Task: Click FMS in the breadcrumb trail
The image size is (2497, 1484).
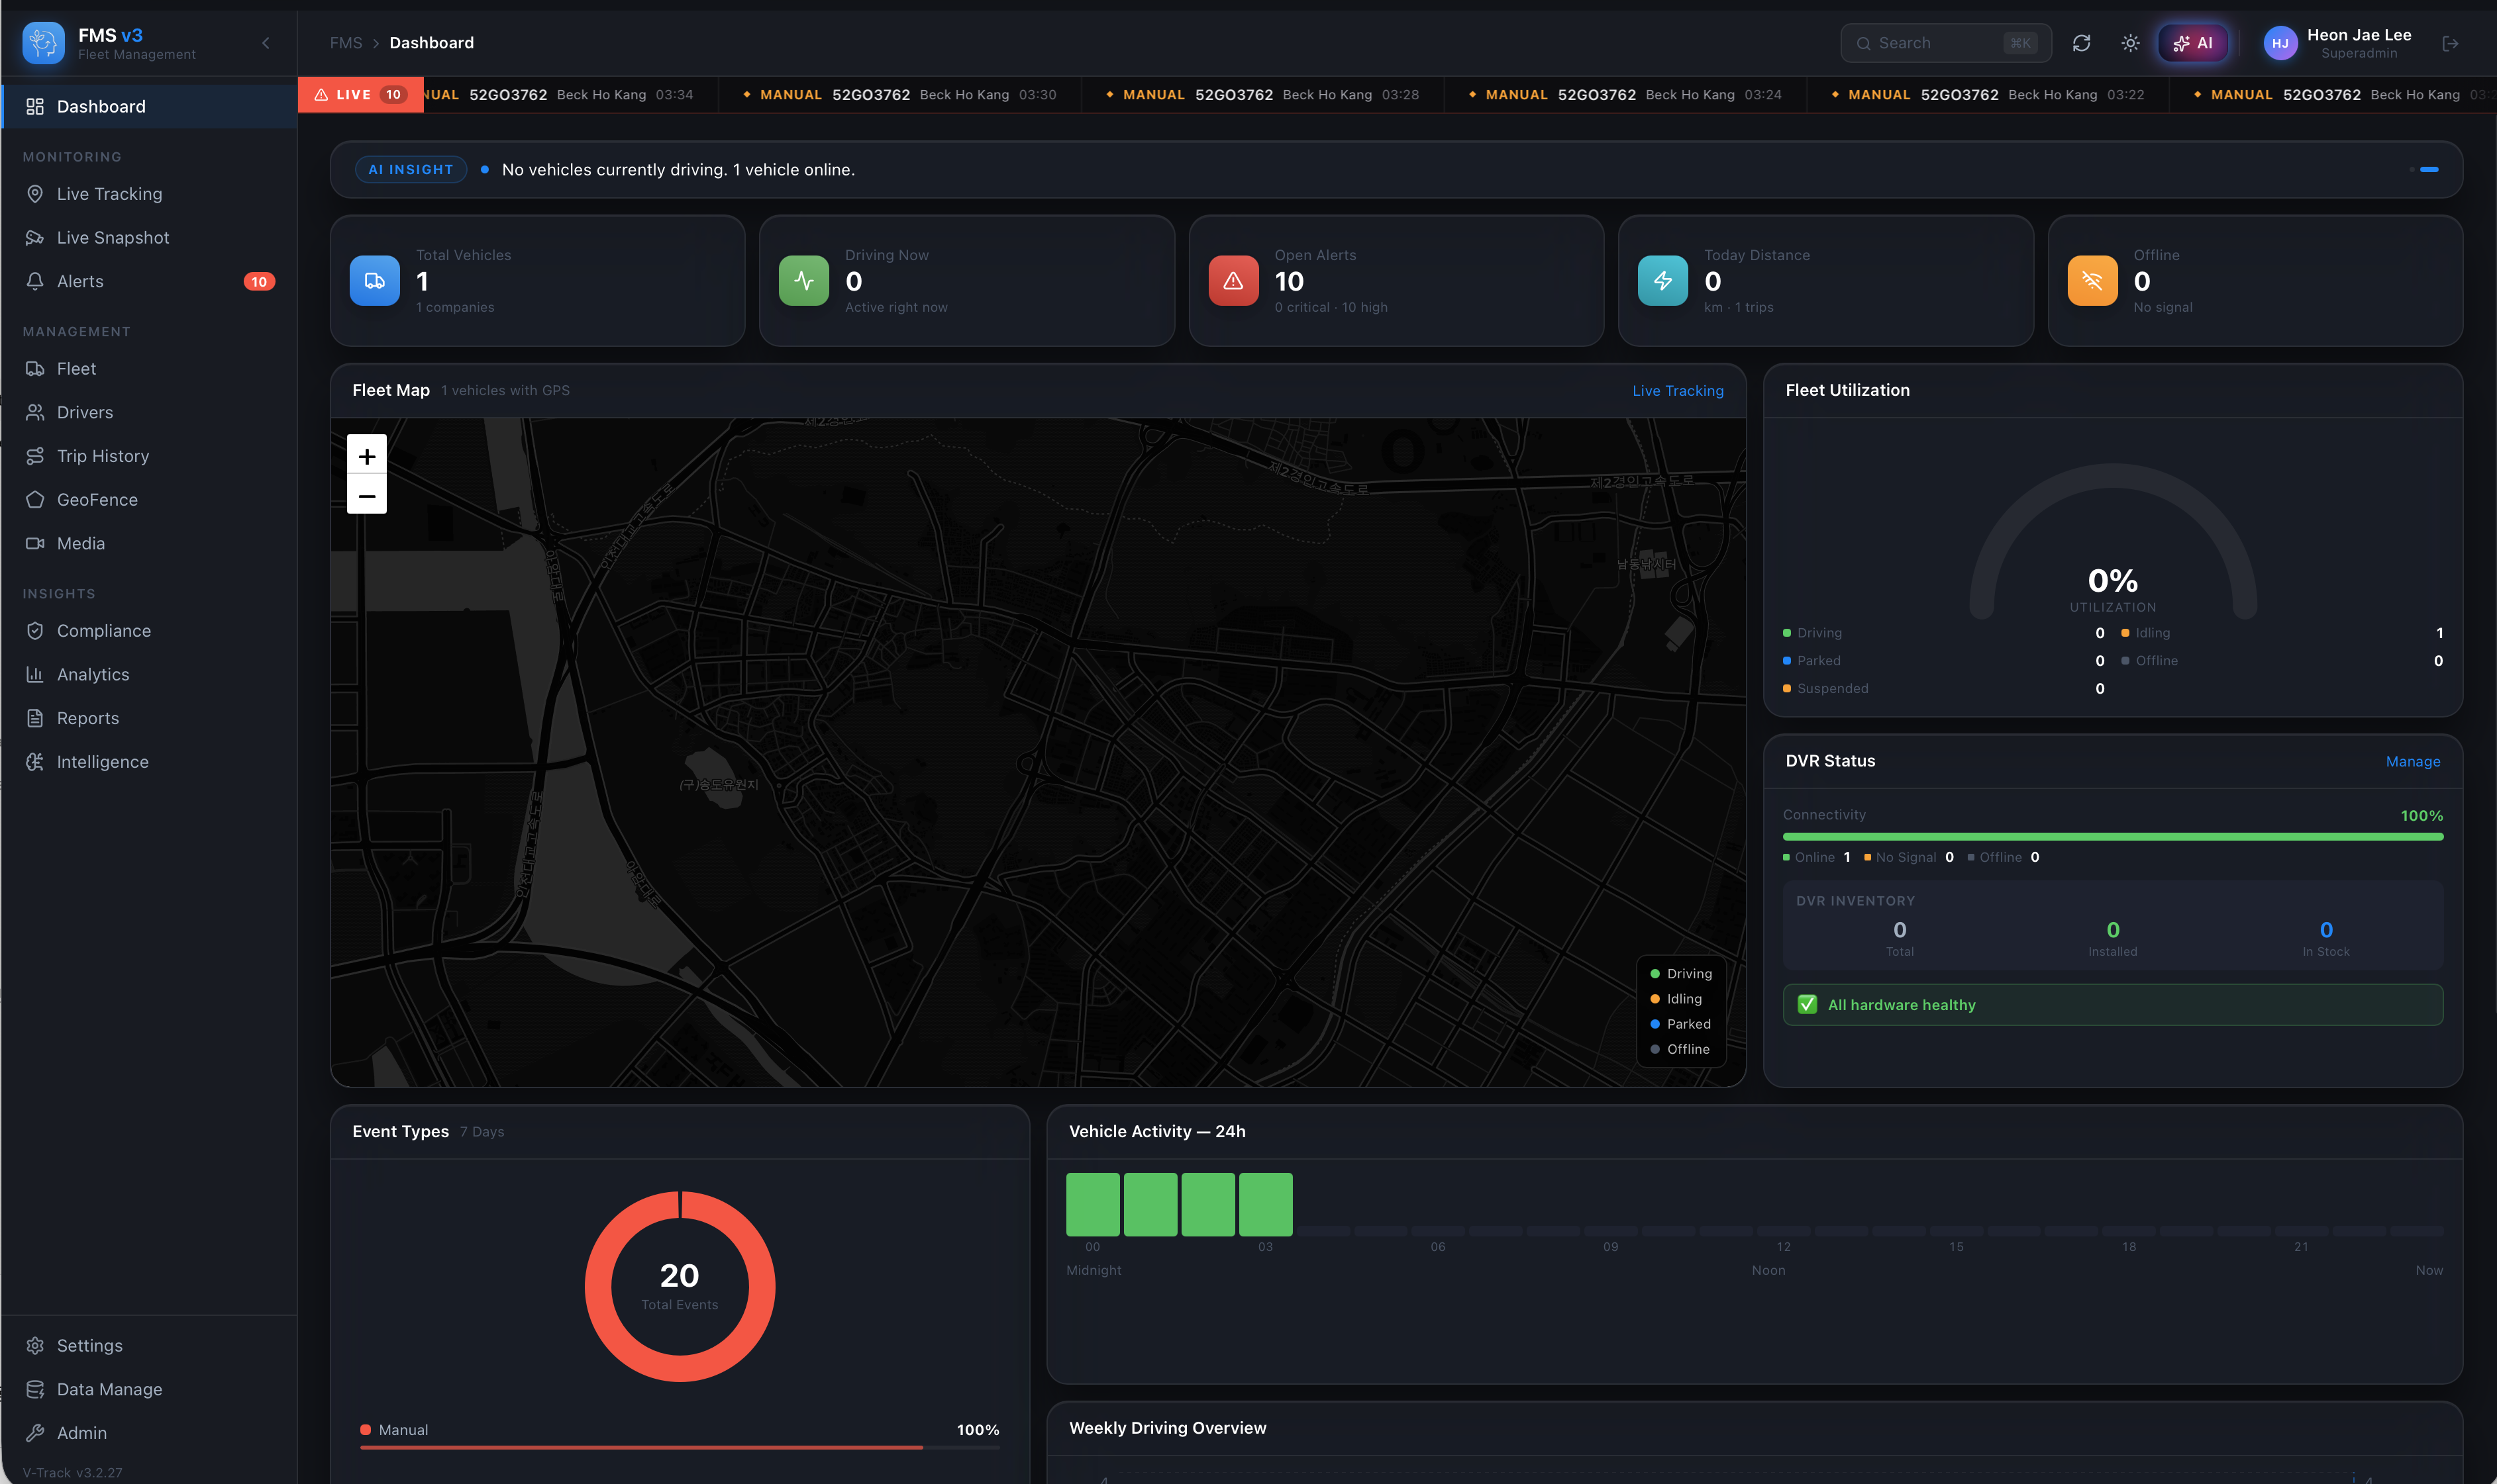Action: [x=345, y=43]
